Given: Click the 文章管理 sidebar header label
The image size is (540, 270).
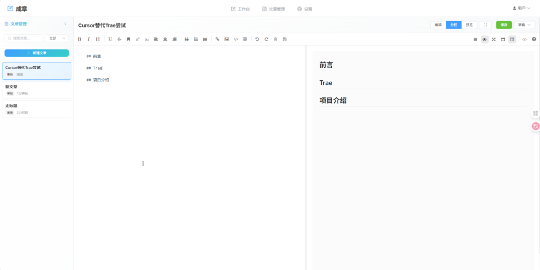Looking at the screenshot, I should pyautogui.click(x=19, y=24).
